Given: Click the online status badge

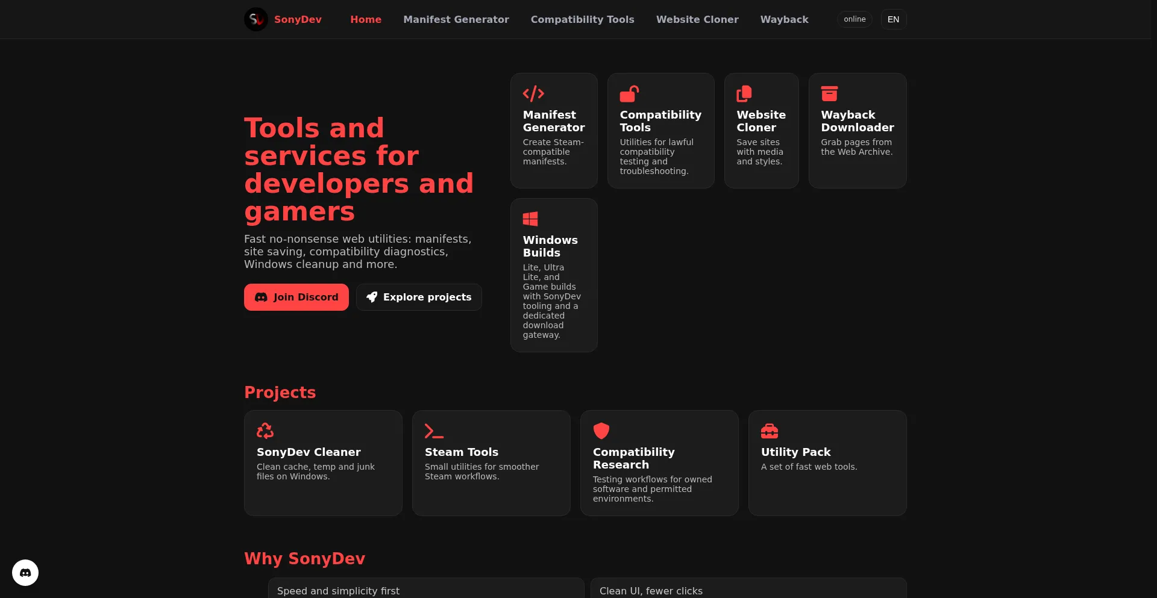Looking at the screenshot, I should coord(854,19).
